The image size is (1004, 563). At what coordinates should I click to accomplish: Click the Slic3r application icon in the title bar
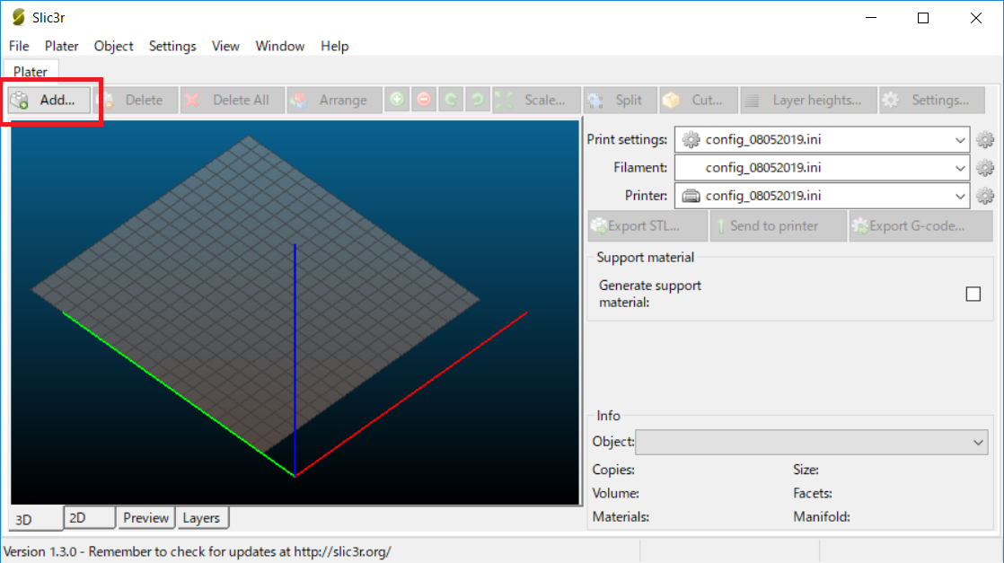point(18,17)
